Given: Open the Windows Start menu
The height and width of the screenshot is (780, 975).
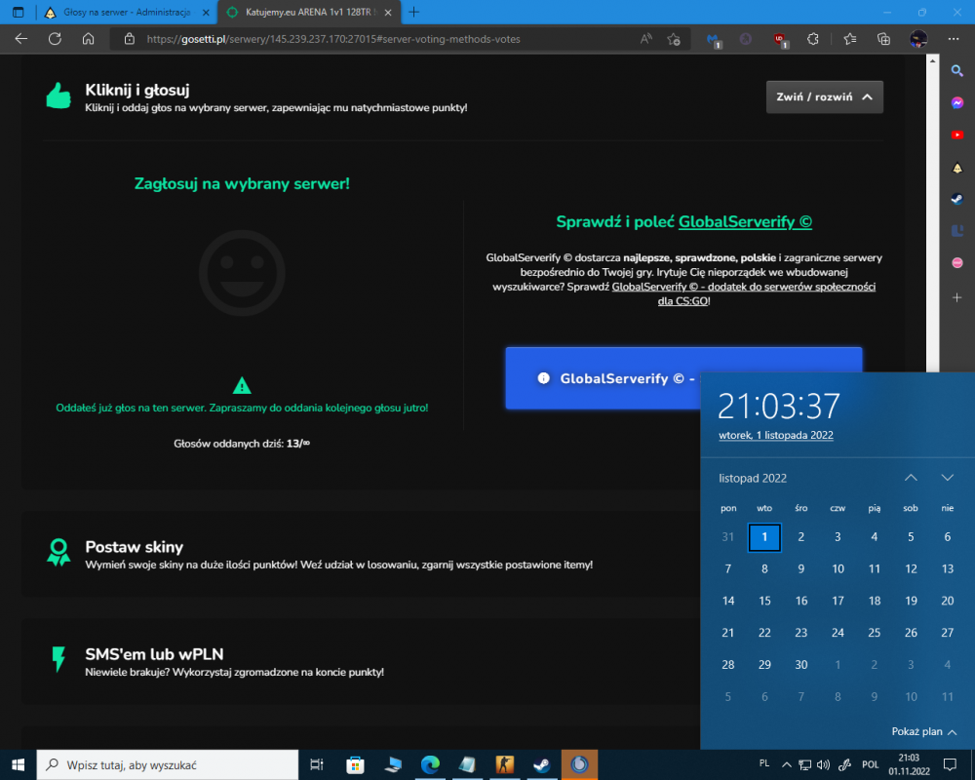Looking at the screenshot, I should coord(18,765).
